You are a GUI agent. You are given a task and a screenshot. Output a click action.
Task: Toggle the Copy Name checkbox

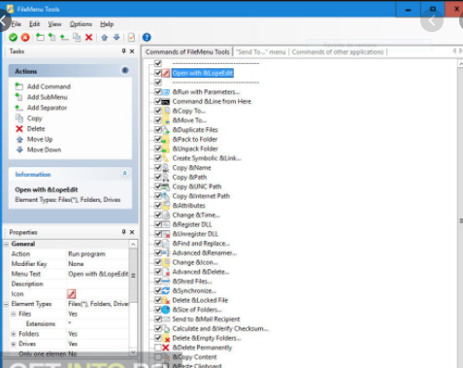click(158, 167)
